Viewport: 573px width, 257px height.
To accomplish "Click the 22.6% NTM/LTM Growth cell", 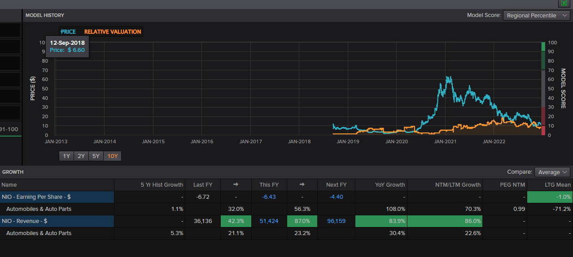I will (x=446, y=233).
